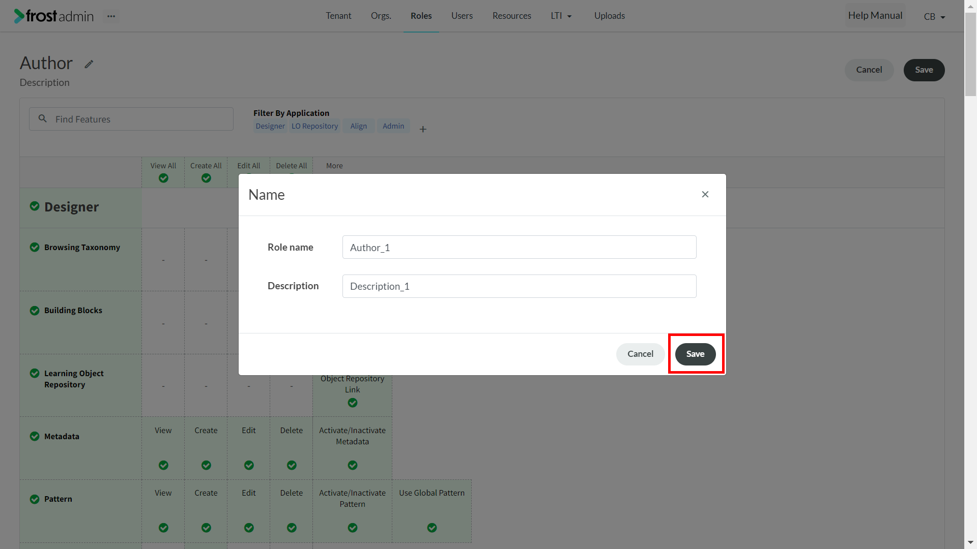977x549 pixels.
Task: Select the Roles tab
Action: (x=421, y=16)
